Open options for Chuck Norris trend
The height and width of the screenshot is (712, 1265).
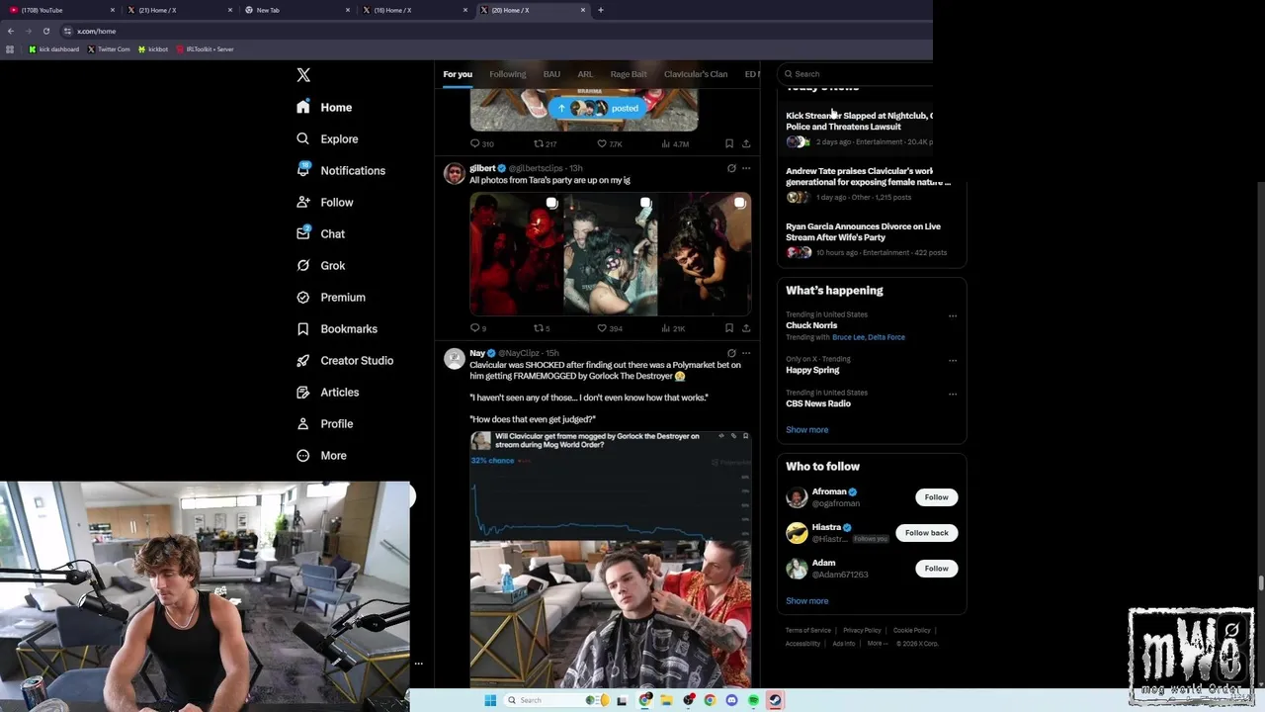coord(953,316)
